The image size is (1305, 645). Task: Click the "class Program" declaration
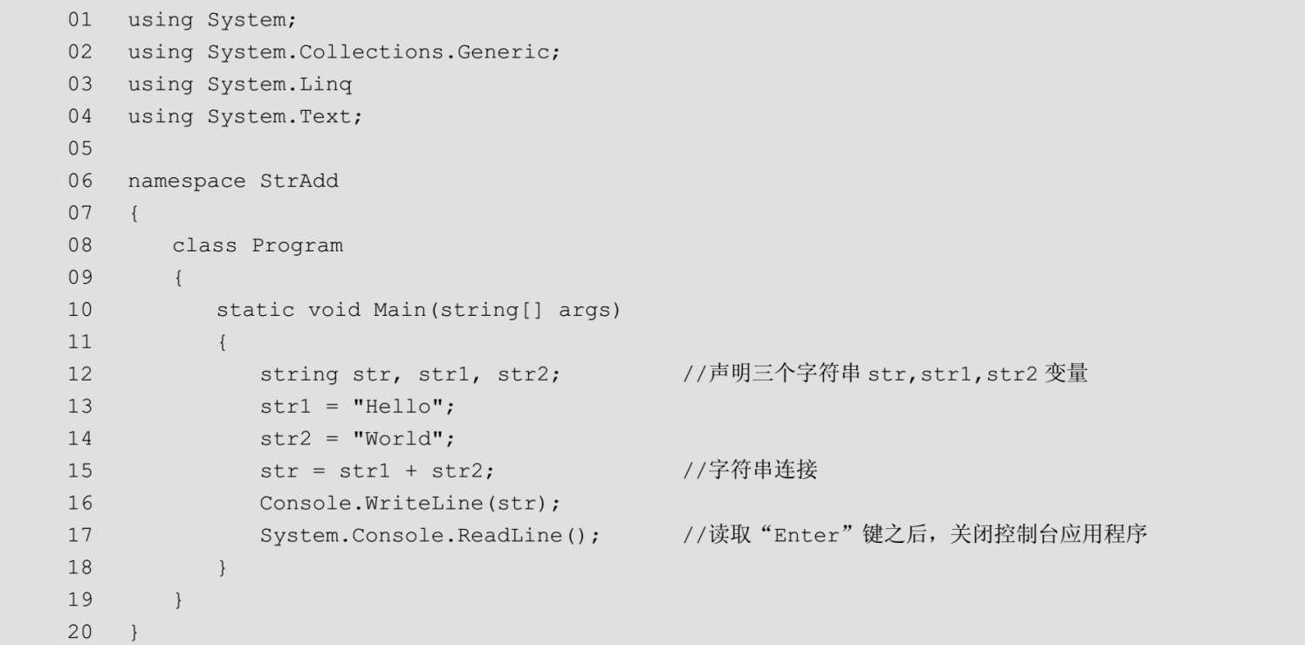[257, 246]
